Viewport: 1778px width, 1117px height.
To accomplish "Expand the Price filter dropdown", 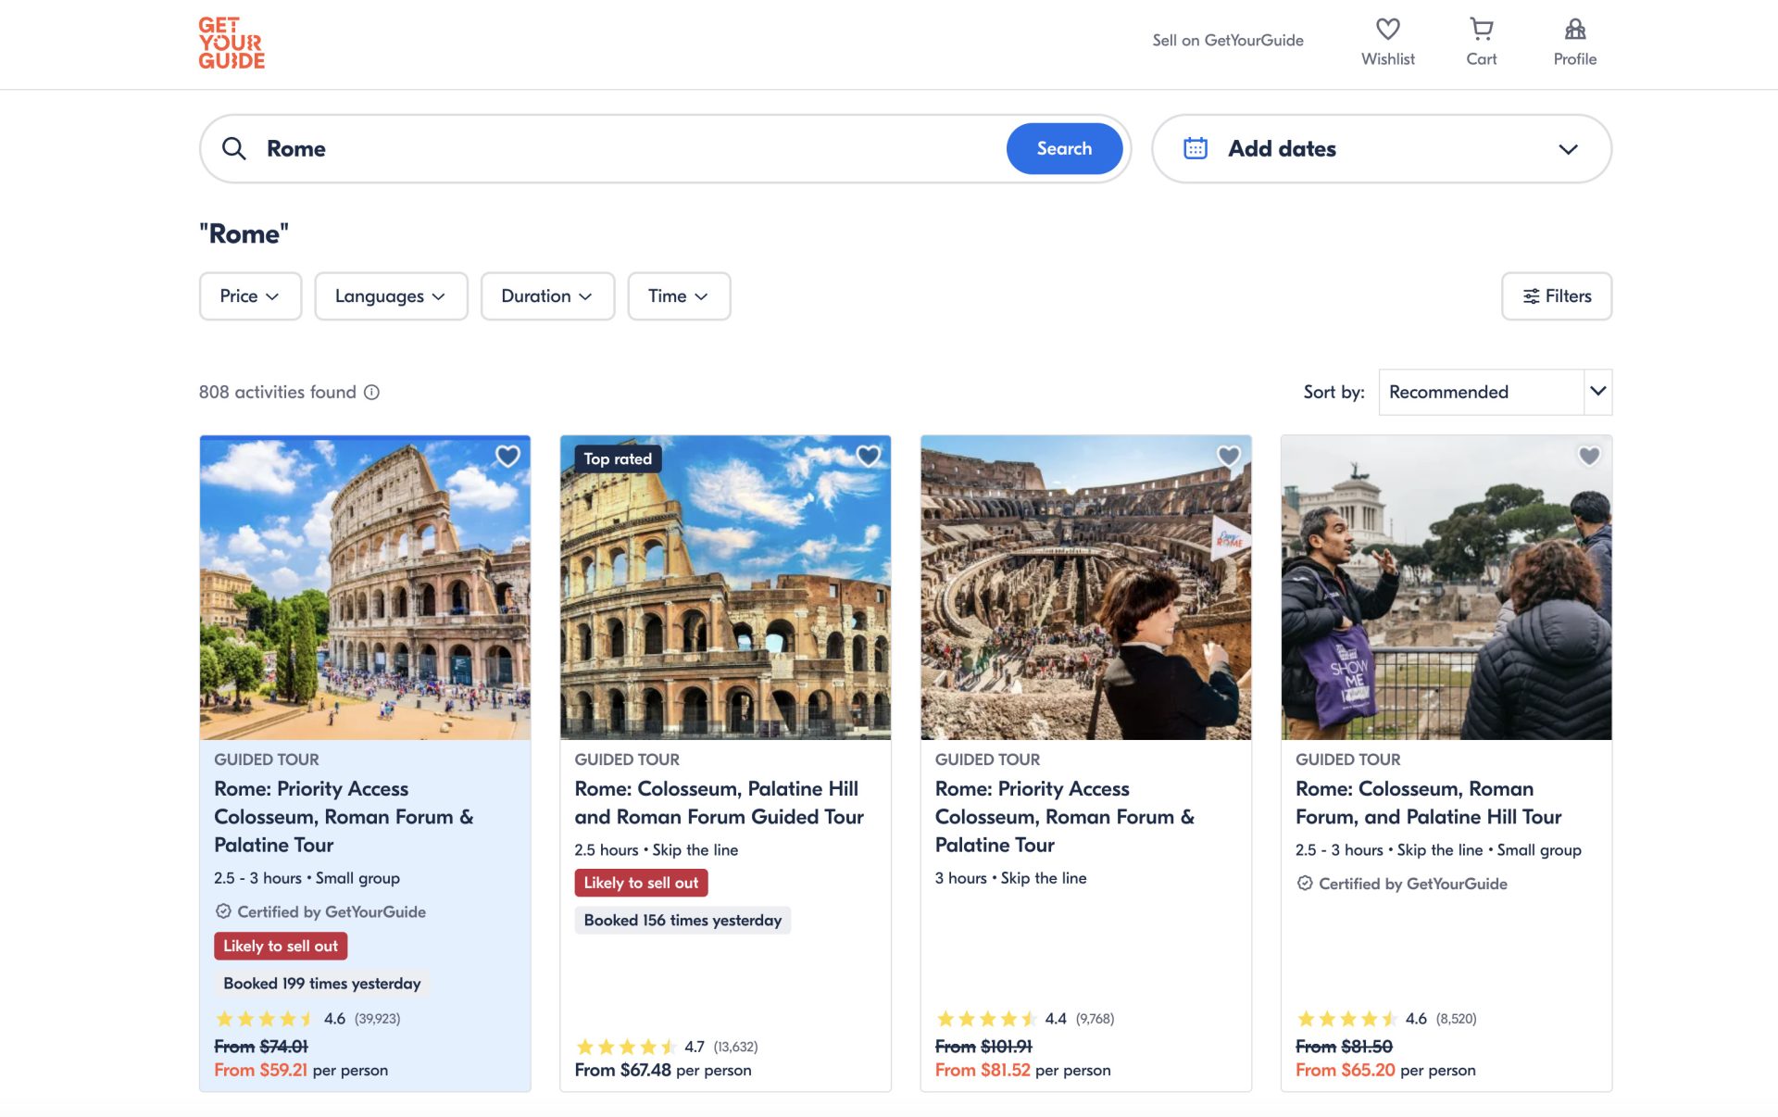I will click(250, 296).
